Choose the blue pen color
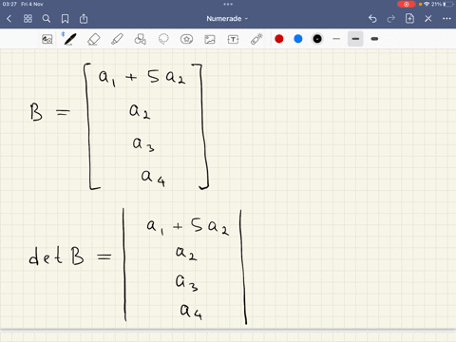Viewport: 456px width, 342px height. pyautogui.click(x=298, y=39)
